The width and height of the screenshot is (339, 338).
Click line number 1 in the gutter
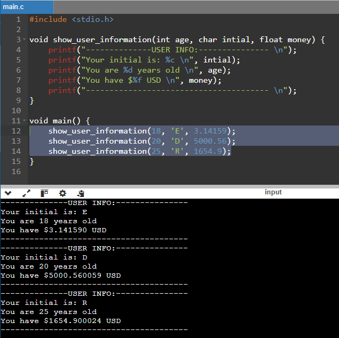point(18,19)
